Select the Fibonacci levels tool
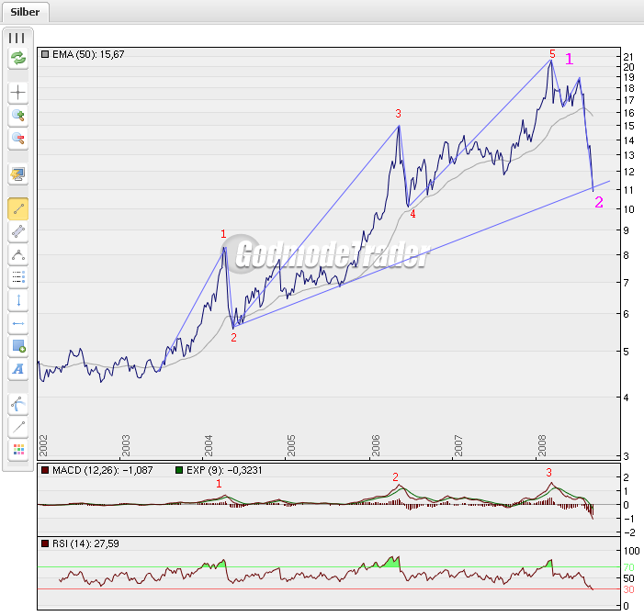 17,277
